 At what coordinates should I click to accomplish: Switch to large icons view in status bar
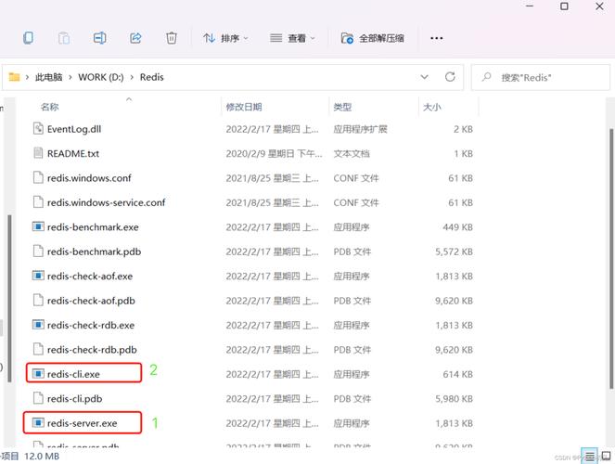[x=606, y=457]
